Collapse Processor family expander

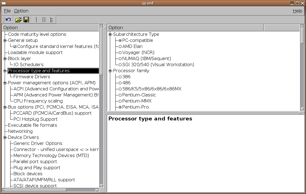(x=110, y=71)
